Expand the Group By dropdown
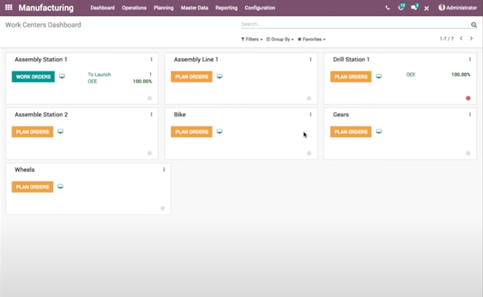Screen dimensions: 483x297 pos(280,39)
